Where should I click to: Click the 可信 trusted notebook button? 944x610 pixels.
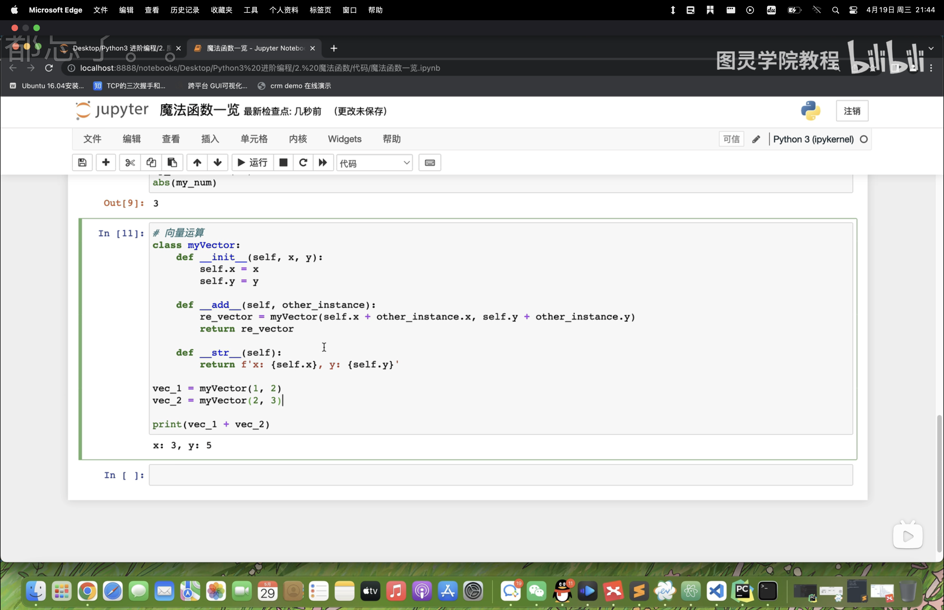click(731, 139)
